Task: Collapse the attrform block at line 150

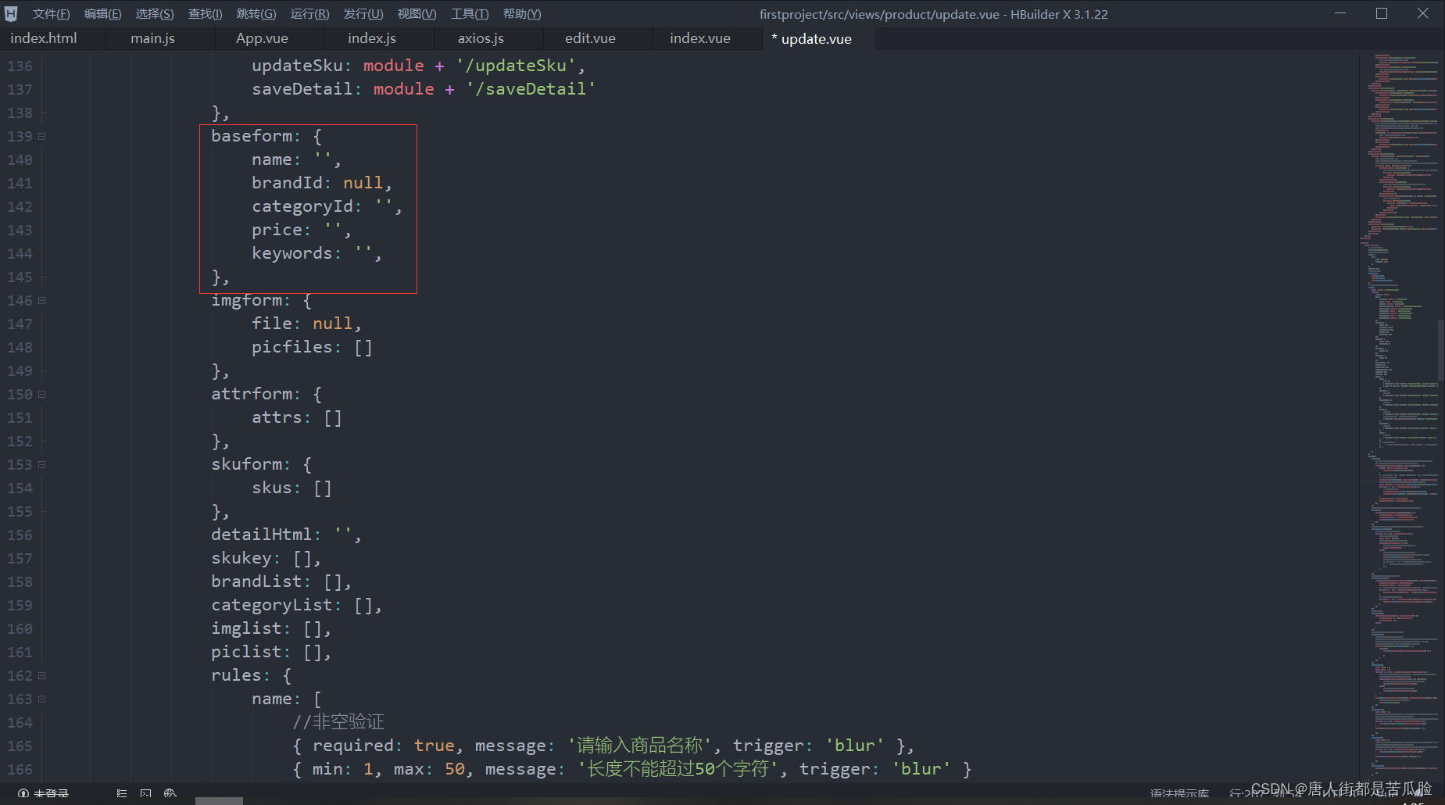Action: click(42, 394)
